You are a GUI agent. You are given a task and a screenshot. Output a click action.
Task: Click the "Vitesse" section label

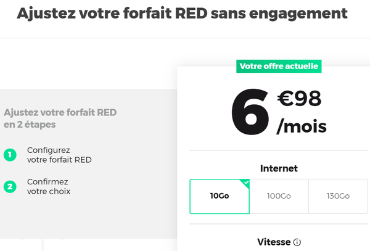pyautogui.click(x=274, y=242)
